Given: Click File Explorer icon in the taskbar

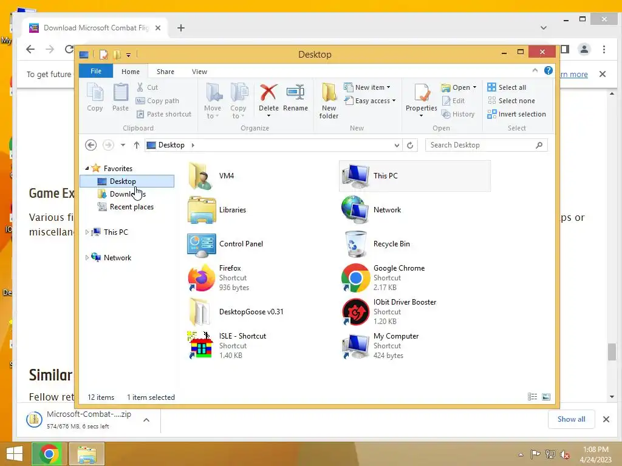Looking at the screenshot, I should [87, 454].
